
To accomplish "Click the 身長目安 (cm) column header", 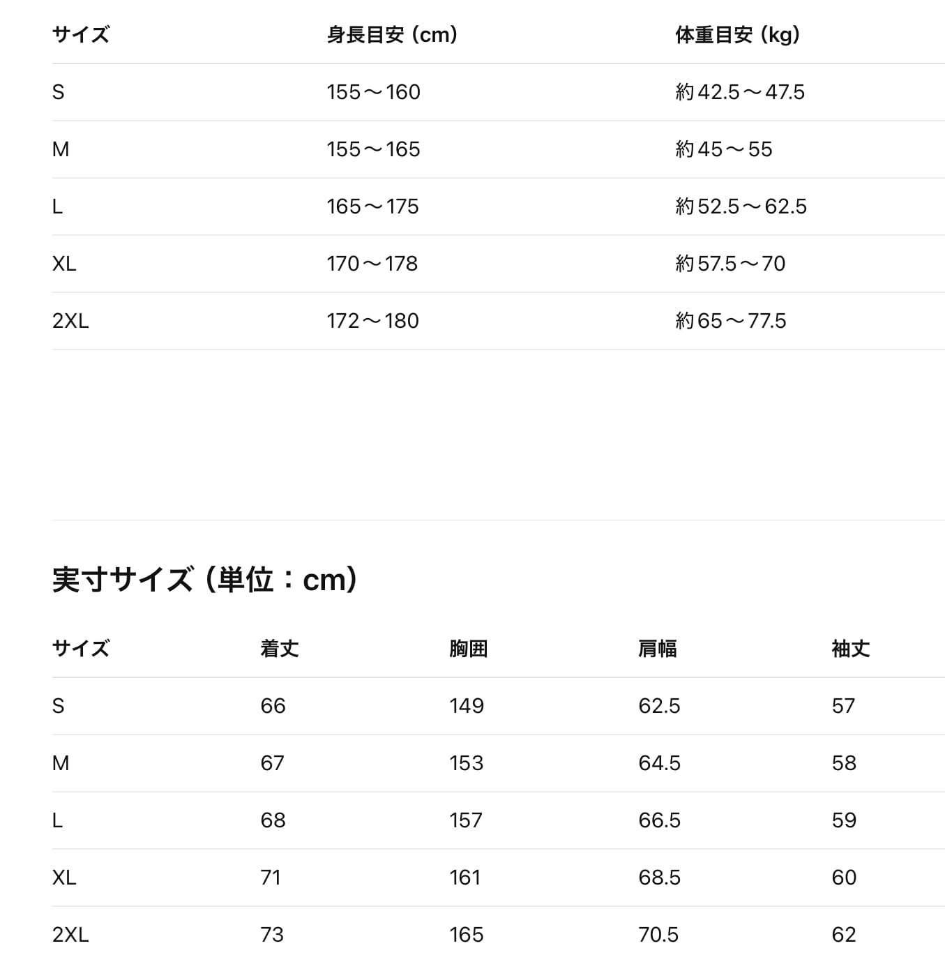I will click(x=392, y=35).
